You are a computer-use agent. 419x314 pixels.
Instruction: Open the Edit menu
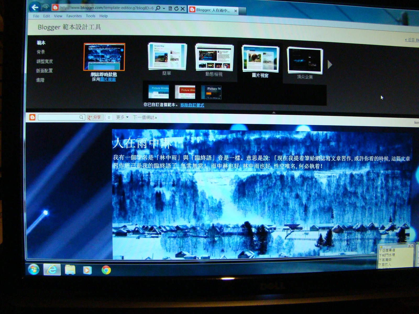(x=47, y=16)
